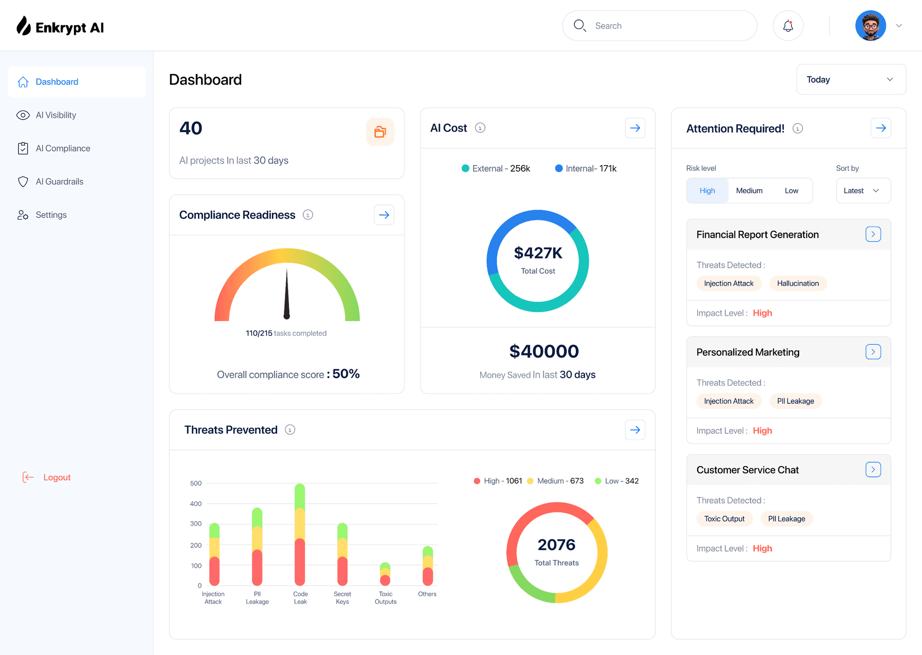Expand the Financial Report Generation entry
922x655 pixels.
(x=873, y=234)
